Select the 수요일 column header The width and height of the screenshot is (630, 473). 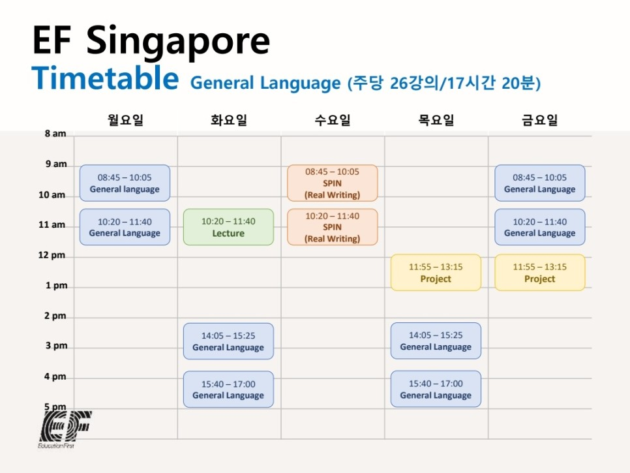333,120
